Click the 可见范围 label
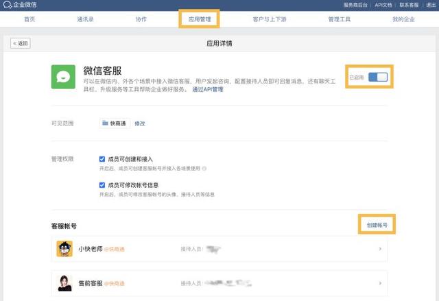This screenshot has height=301, width=439. 62,123
